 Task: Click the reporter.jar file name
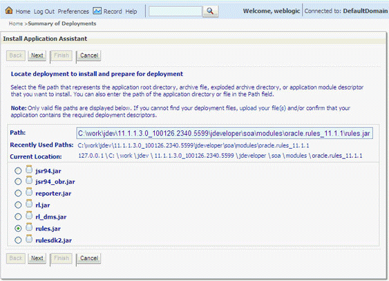53,194
